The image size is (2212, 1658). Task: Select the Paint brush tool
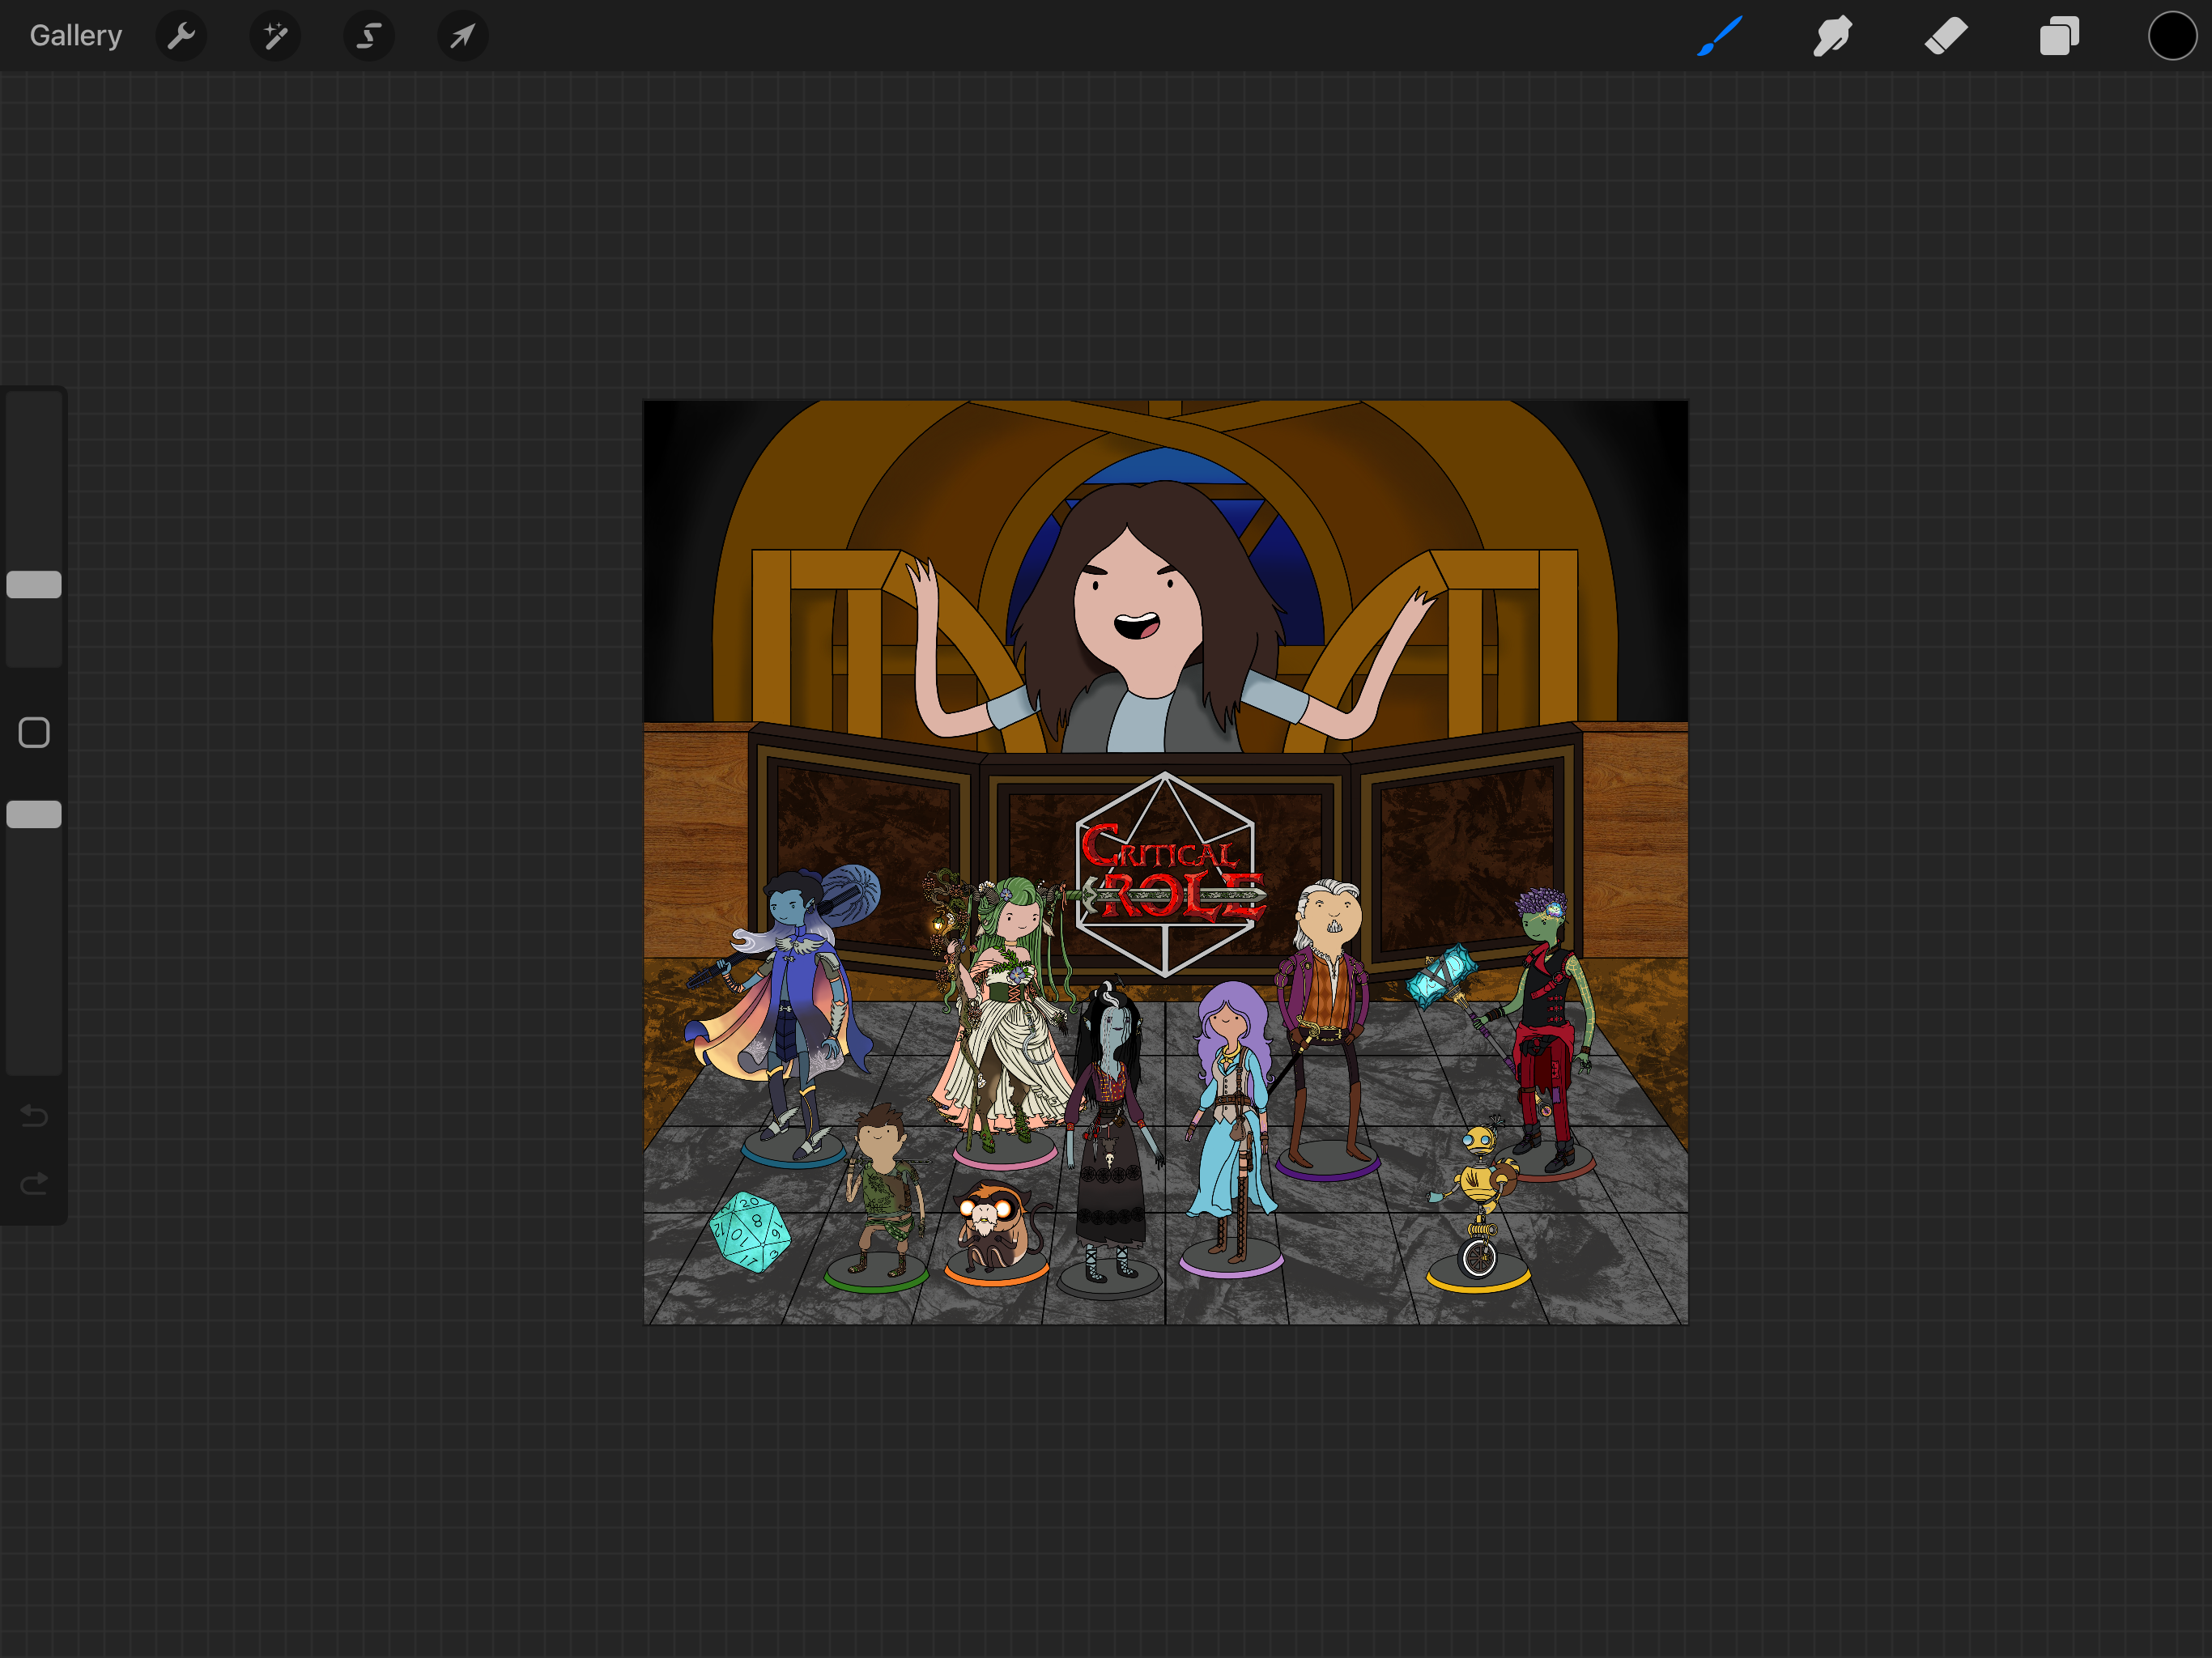[x=1720, y=37]
